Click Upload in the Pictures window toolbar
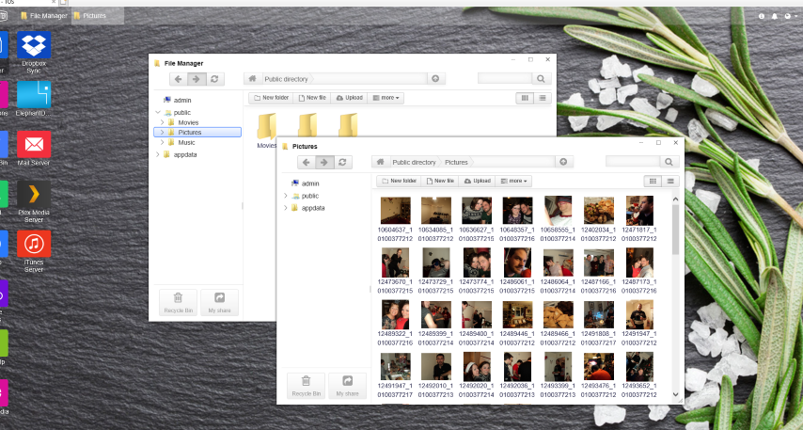 point(477,181)
